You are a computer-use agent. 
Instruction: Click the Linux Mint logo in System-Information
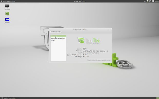pos(88,40)
